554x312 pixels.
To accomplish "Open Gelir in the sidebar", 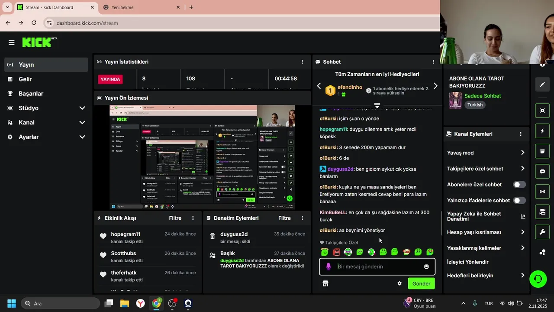I will coord(46,79).
